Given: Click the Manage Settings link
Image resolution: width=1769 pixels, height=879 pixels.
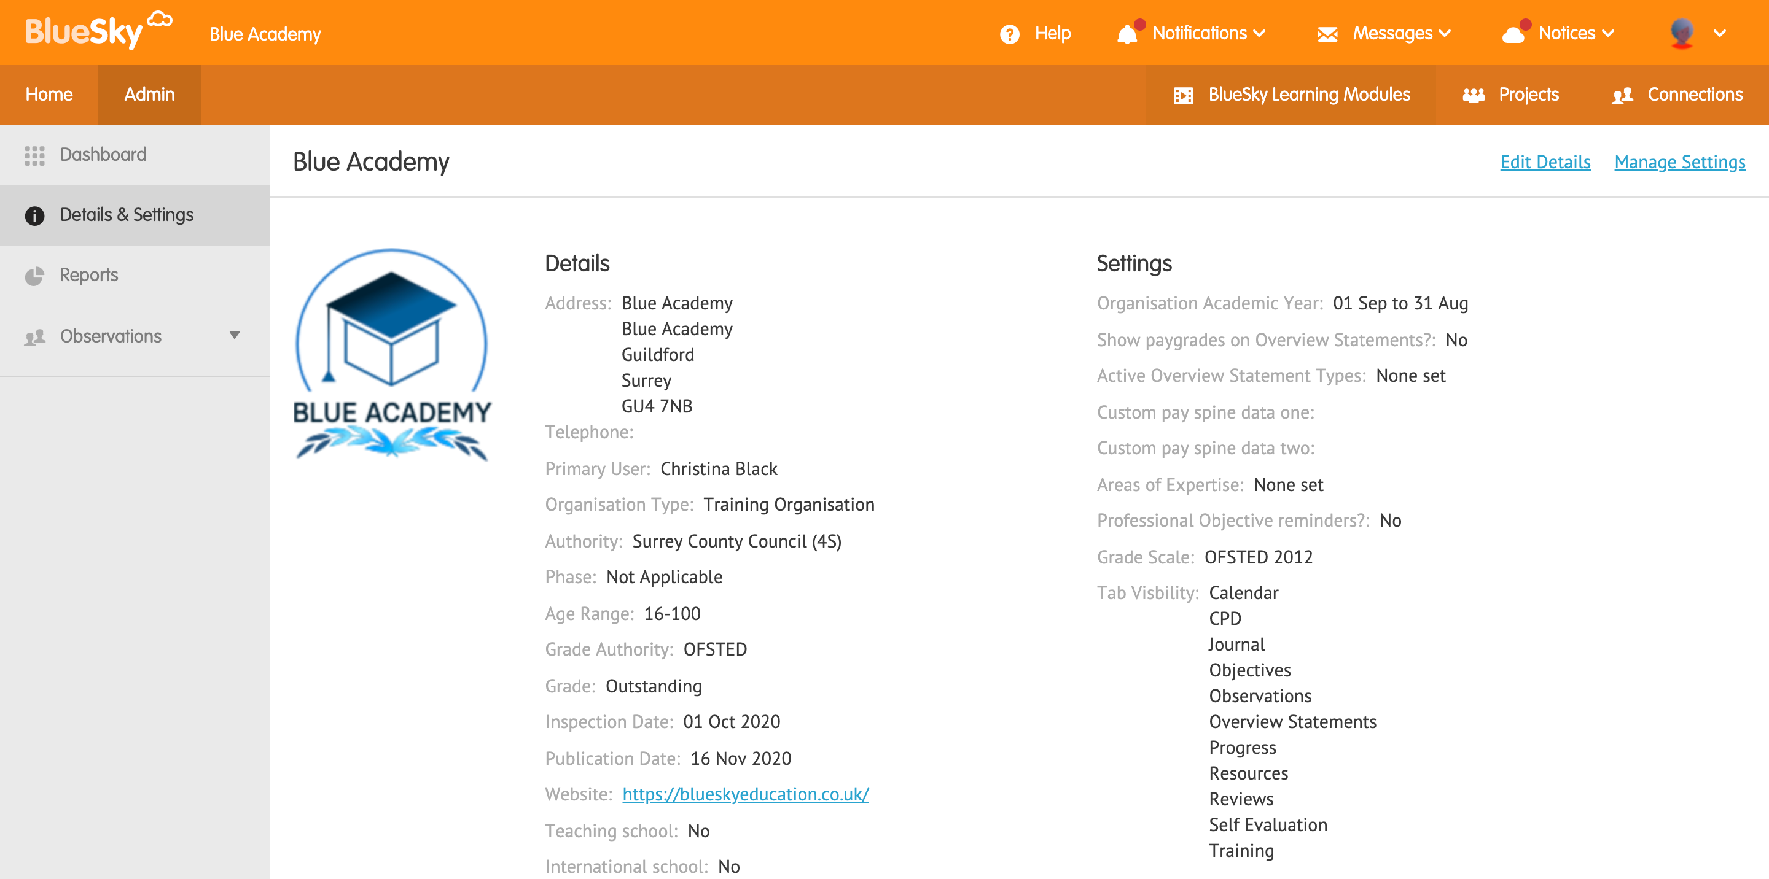Looking at the screenshot, I should (x=1680, y=162).
